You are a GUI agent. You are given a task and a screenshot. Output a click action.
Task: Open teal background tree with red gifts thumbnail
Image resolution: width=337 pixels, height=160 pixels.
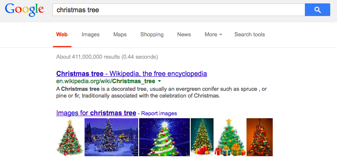point(202,137)
